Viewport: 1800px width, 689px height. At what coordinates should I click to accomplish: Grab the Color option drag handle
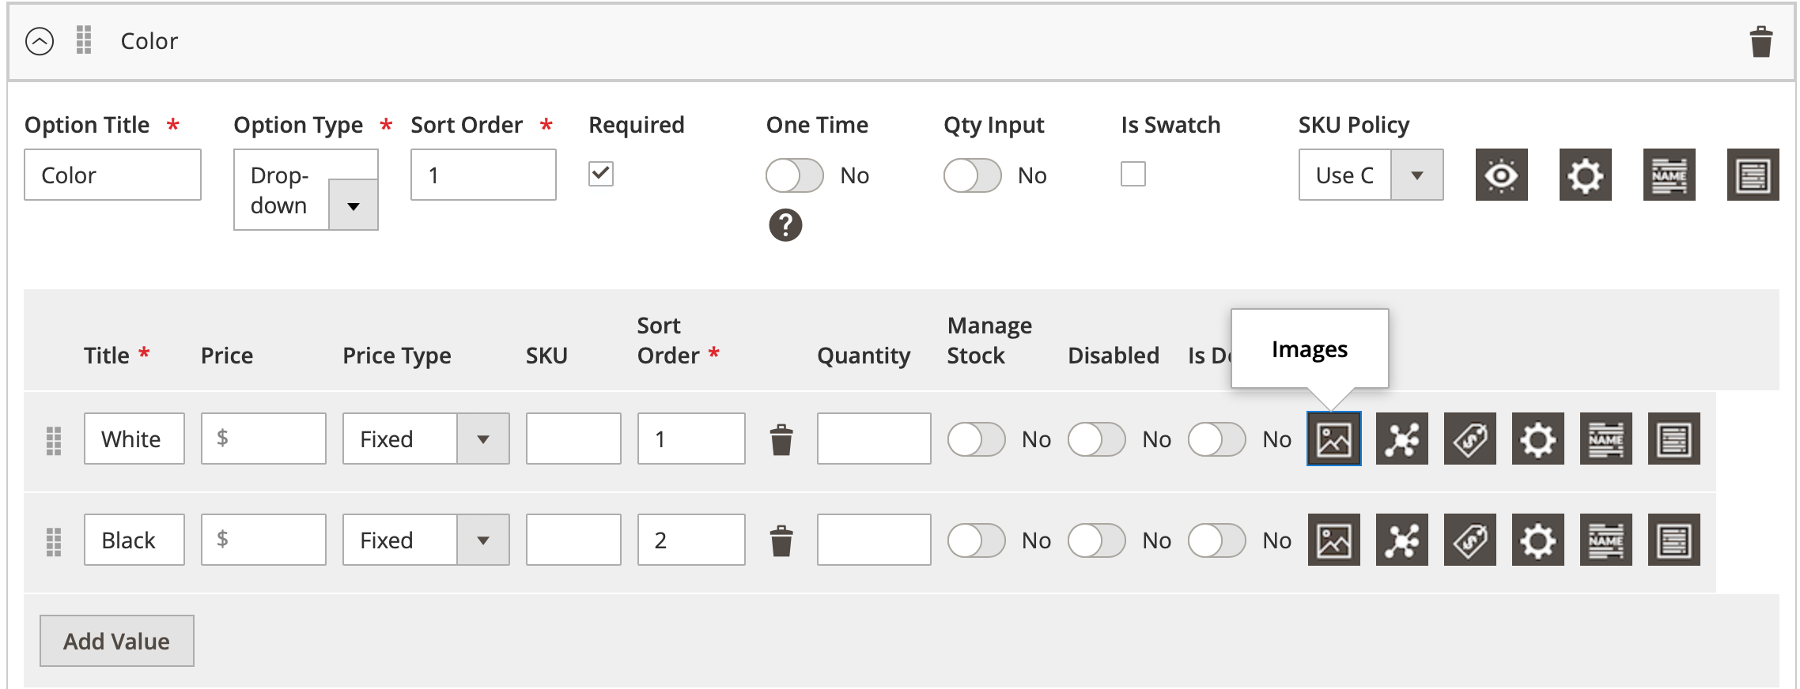click(x=84, y=40)
